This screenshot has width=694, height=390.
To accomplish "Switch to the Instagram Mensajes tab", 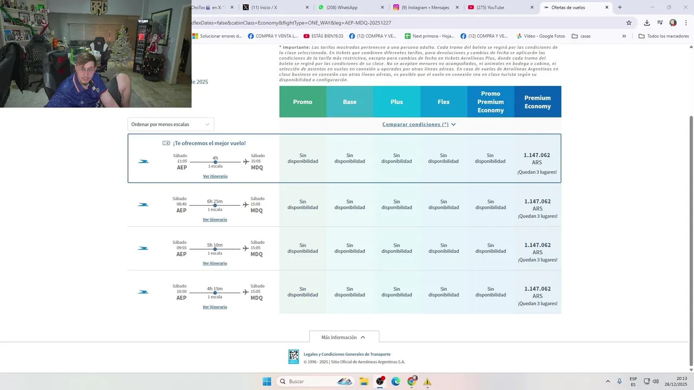I will 426,7.
